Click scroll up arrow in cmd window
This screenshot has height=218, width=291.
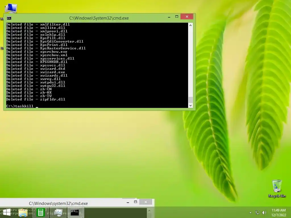click(x=190, y=25)
